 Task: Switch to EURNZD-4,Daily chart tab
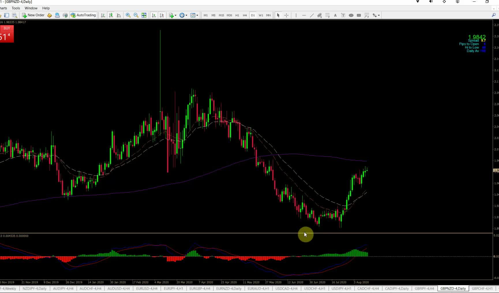(x=229, y=288)
